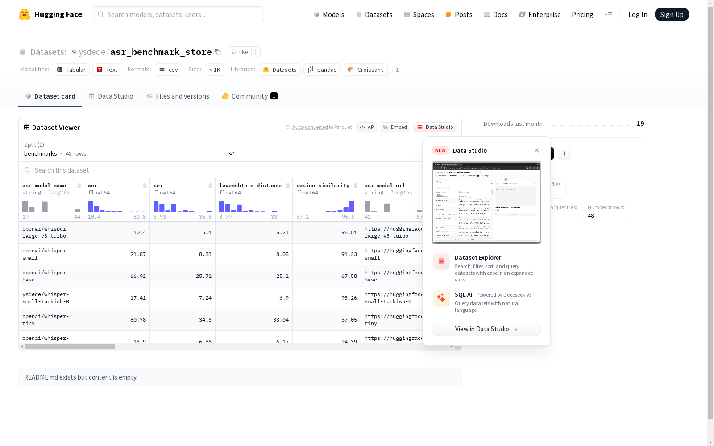The image size is (714, 446).
Task: Click the asr_benchmark_store dataset title
Action: tap(161, 52)
